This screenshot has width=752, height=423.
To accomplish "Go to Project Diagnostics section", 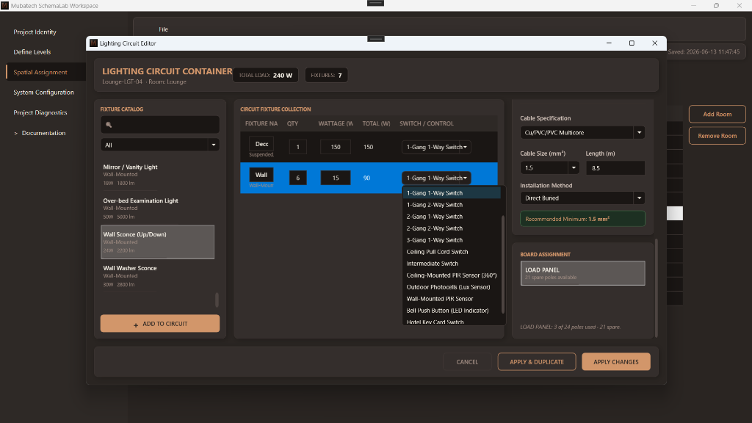I will click(x=40, y=112).
